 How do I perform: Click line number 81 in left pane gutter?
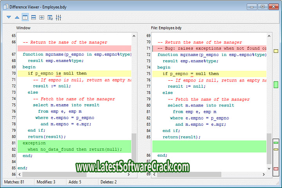tap(14, 143)
